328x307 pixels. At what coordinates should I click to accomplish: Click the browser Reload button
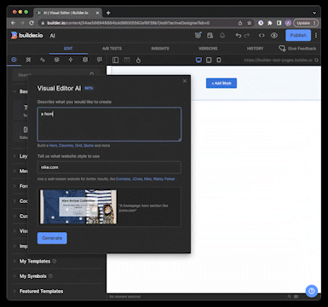[x=32, y=23]
